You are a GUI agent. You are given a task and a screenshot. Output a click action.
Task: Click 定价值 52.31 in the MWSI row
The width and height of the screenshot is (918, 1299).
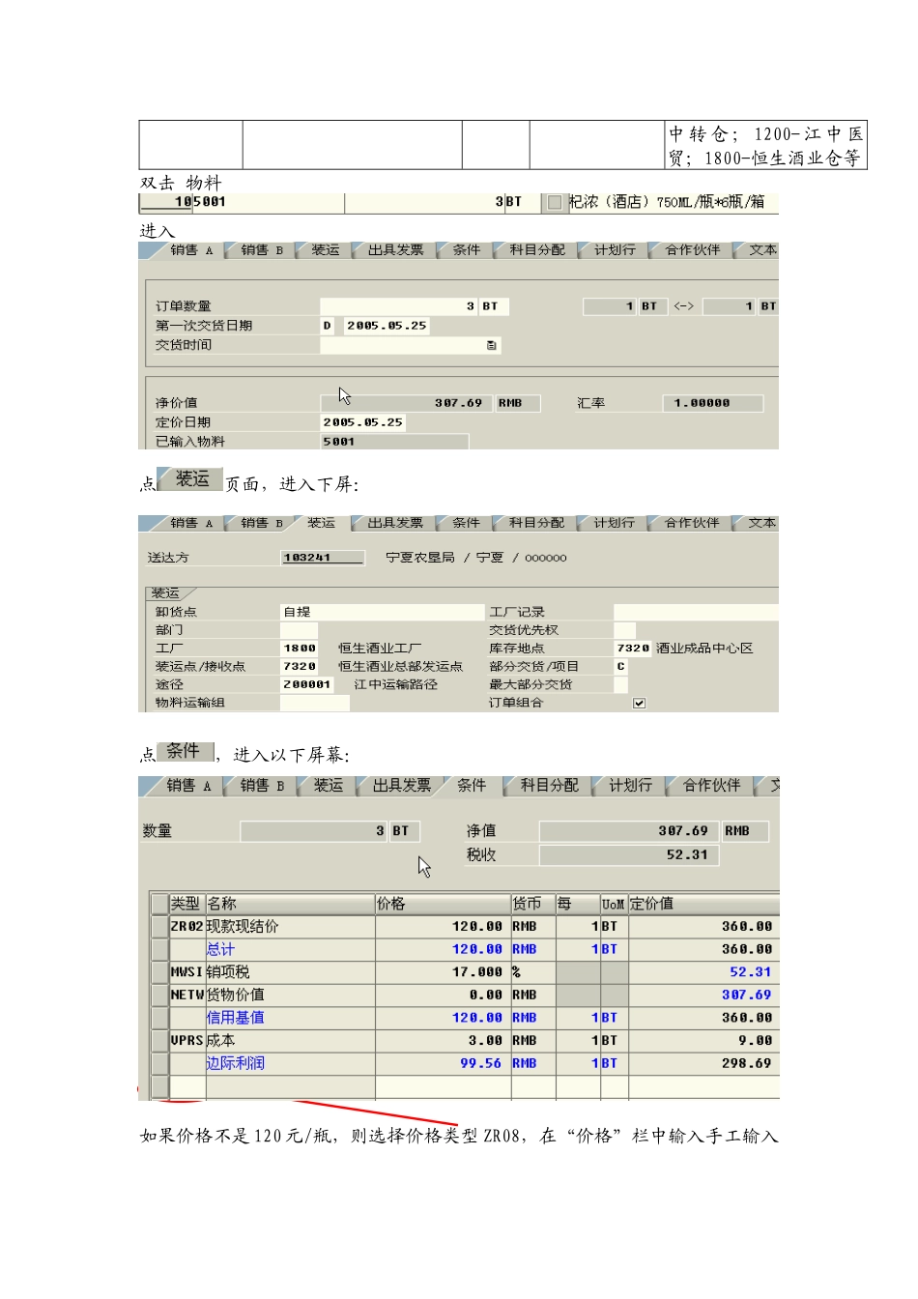click(x=703, y=971)
